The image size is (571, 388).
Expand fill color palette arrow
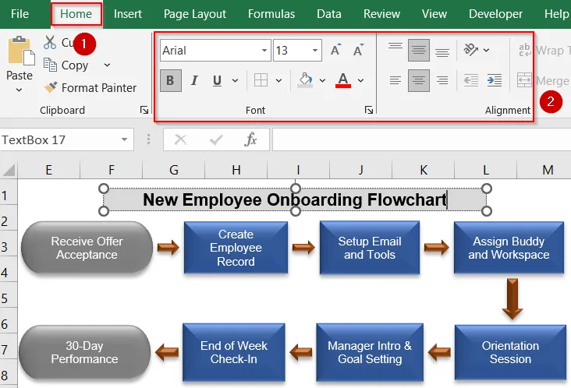pyautogui.click(x=322, y=80)
